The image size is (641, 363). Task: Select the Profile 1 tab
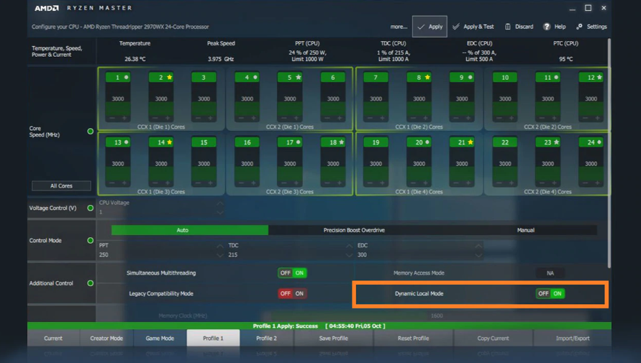point(213,338)
